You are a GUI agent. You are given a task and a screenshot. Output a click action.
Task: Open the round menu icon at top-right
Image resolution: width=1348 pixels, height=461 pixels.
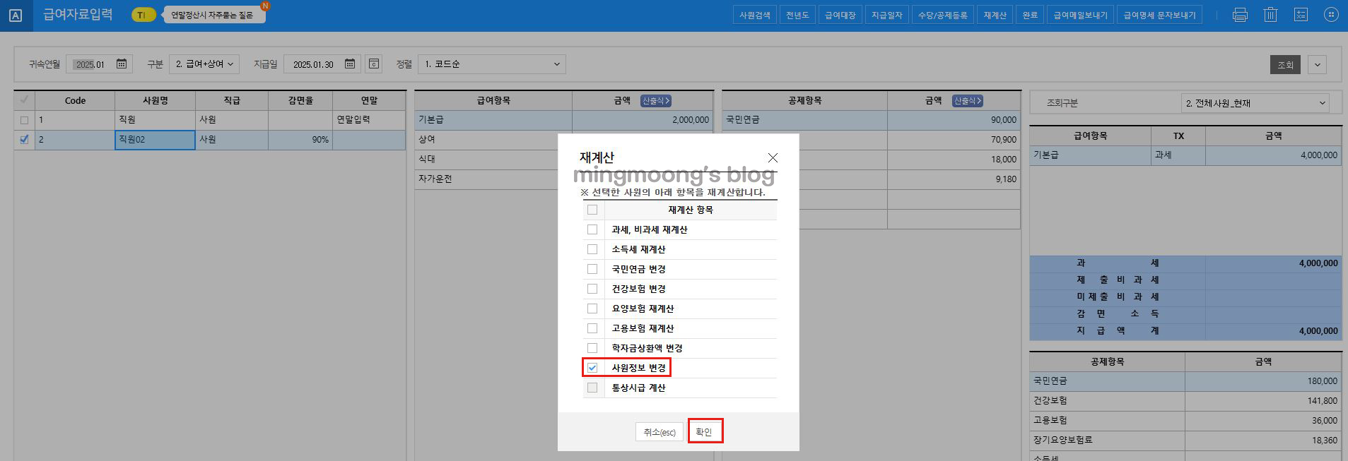pyautogui.click(x=1331, y=15)
